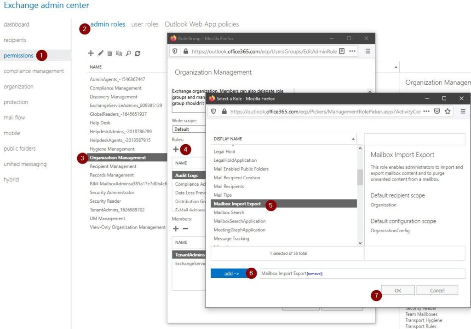Open the Outlook Web App policies tab
The image size is (471, 329).
pyautogui.click(x=201, y=24)
